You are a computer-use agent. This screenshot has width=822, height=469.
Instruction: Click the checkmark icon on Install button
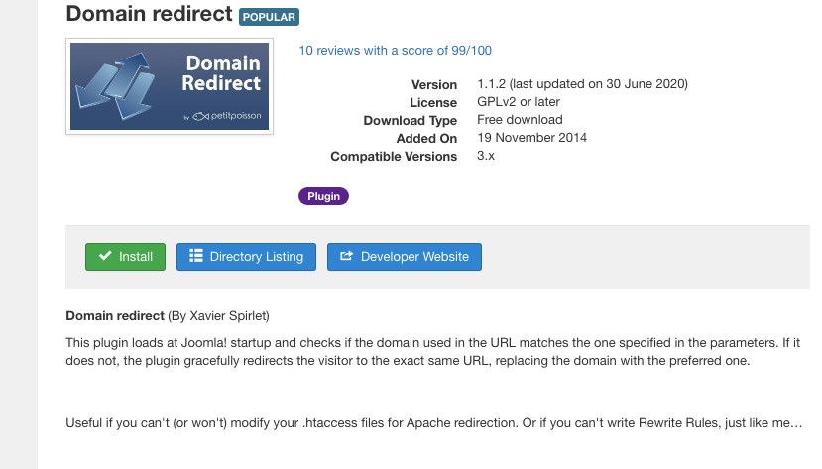[x=105, y=256]
